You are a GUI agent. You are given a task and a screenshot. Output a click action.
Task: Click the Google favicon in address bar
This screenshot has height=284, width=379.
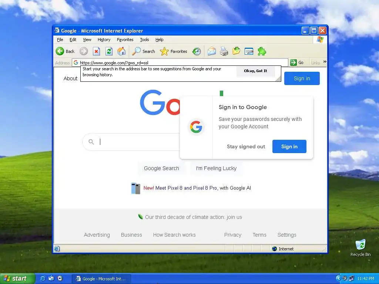(76, 62)
